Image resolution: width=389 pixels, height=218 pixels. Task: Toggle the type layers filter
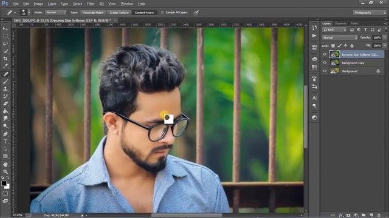[365, 30]
